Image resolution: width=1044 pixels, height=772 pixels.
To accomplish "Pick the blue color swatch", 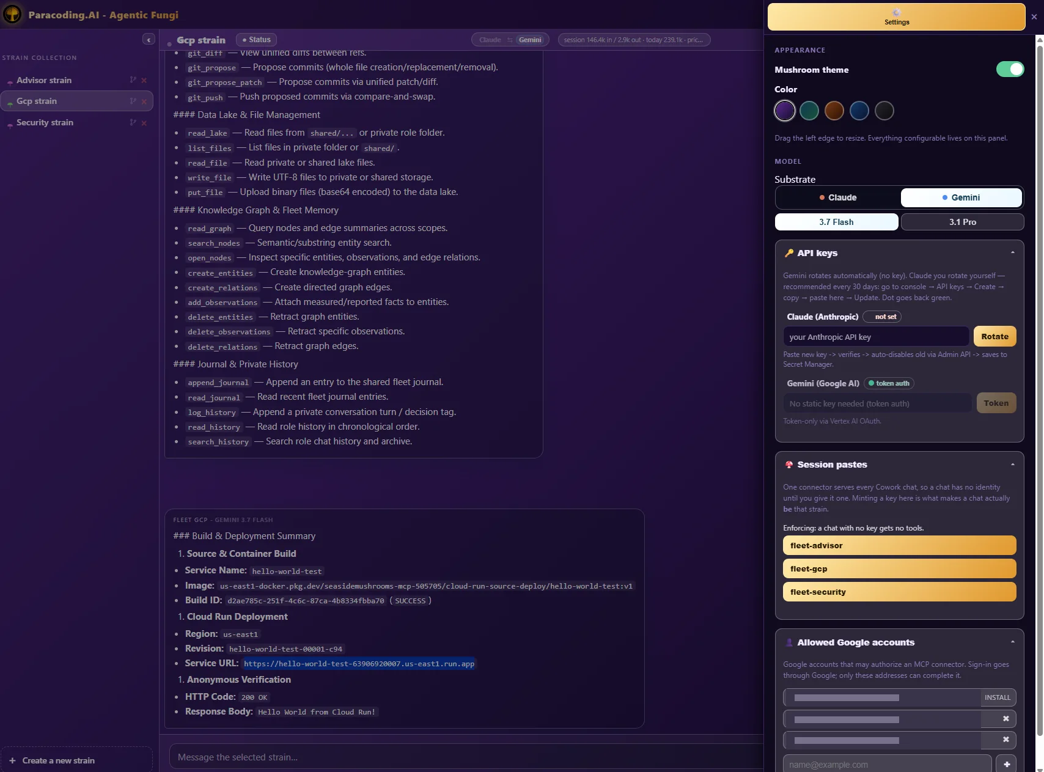I will [859, 111].
